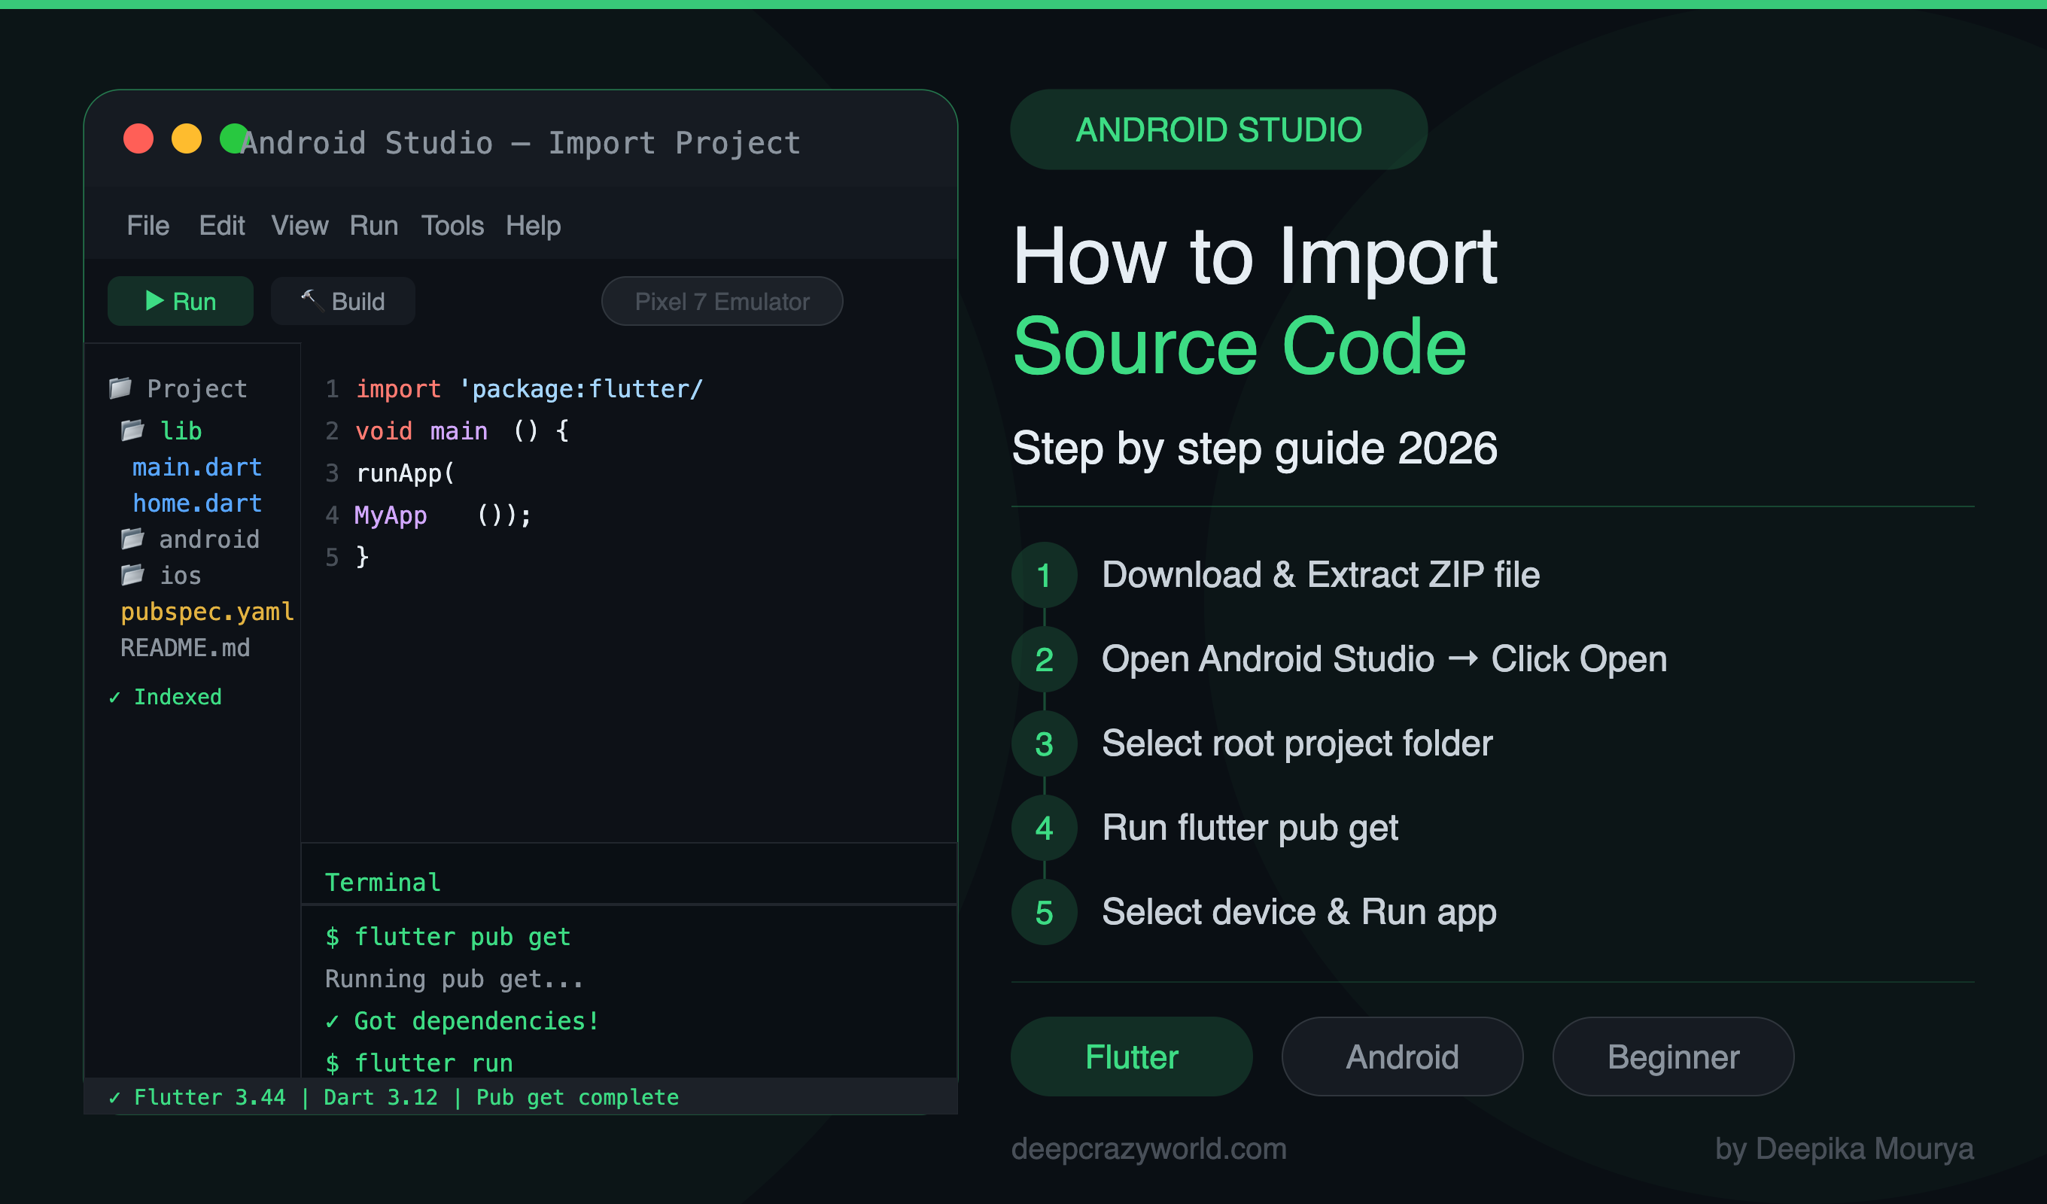
Task: Click the Project folder icon
Action: point(120,388)
